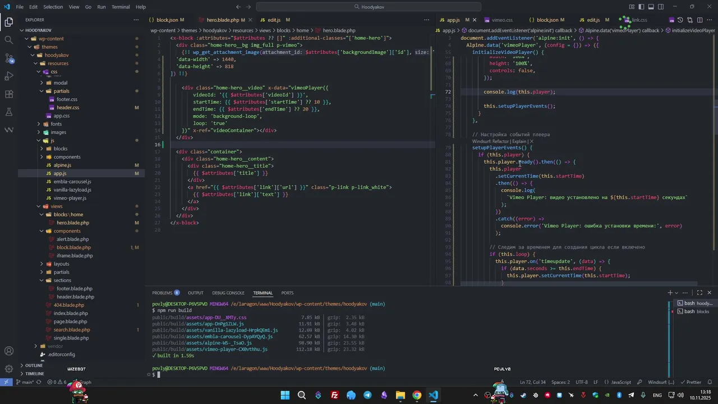Open footer.css file in Explorer
718x404 pixels.
point(67,99)
